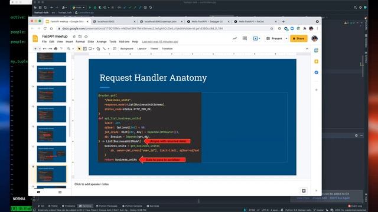Expand the Present options dropdown arrow

tap(286, 38)
